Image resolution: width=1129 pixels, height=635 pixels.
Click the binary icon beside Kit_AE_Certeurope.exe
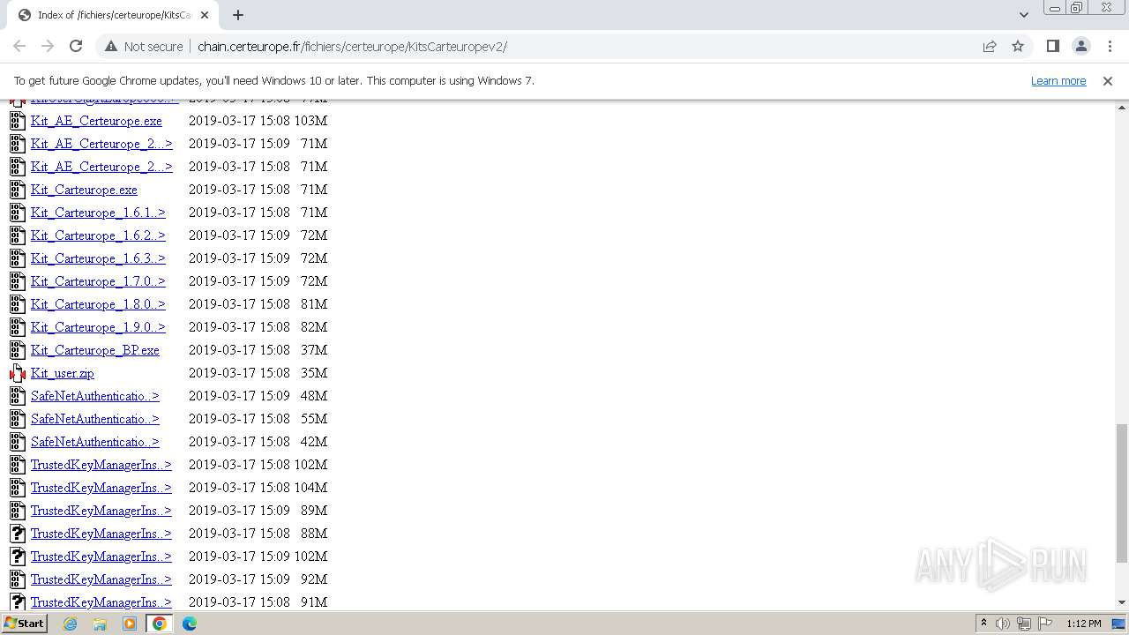point(18,121)
